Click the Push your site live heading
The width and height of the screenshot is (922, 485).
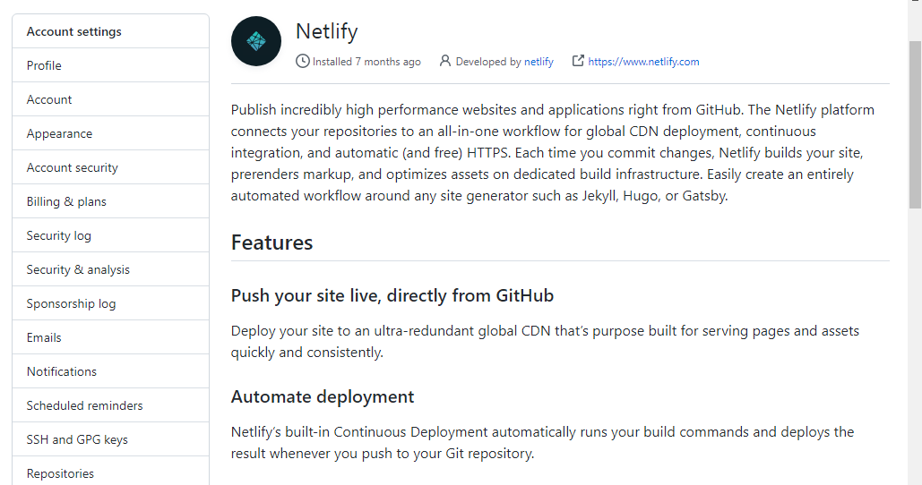pos(392,295)
